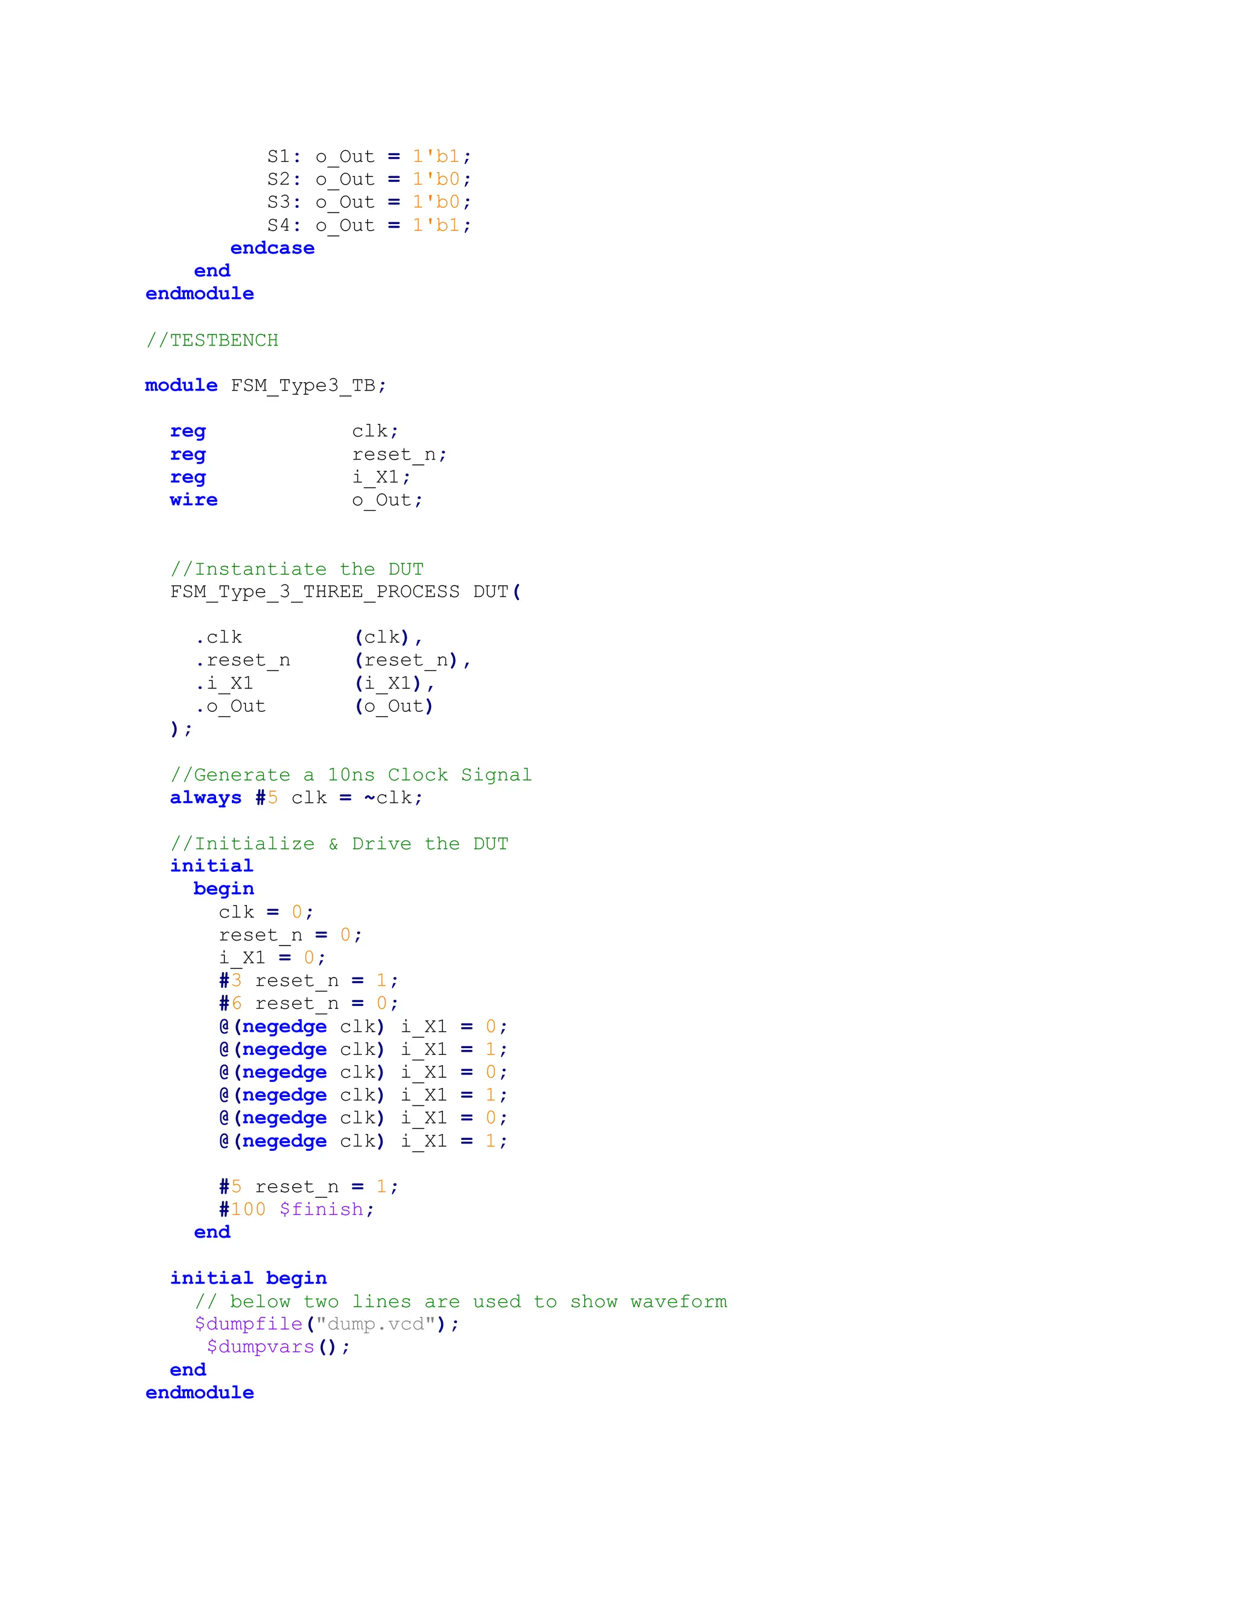This screenshot has height=1600, width=1236.
Task: Click the //Instantiate the DUT comment
Action: click(x=296, y=569)
